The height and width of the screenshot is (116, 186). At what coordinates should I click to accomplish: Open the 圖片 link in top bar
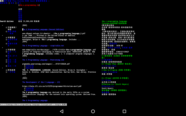[6, 1]
